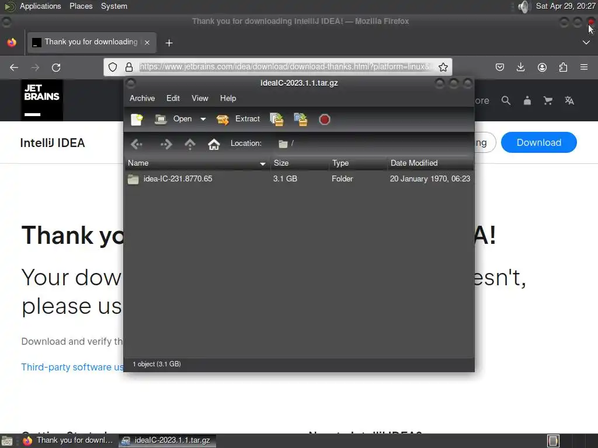Viewport: 598px width, 448px height.
Task: Click the JetBrains shopping cart icon
Action: [x=548, y=100]
